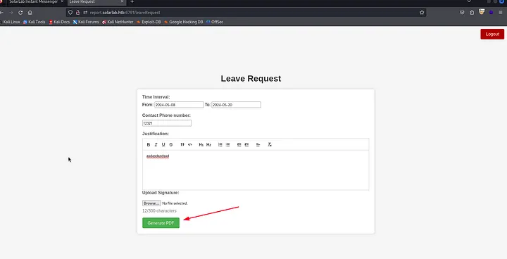Open OffSec bookmark
Viewport: 507px width, 259px height.
(215, 22)
